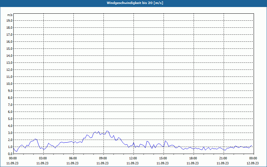Click the 16,0 y-axis label
267x167 pixels.
pyautogui.click(x=9, y=41)
